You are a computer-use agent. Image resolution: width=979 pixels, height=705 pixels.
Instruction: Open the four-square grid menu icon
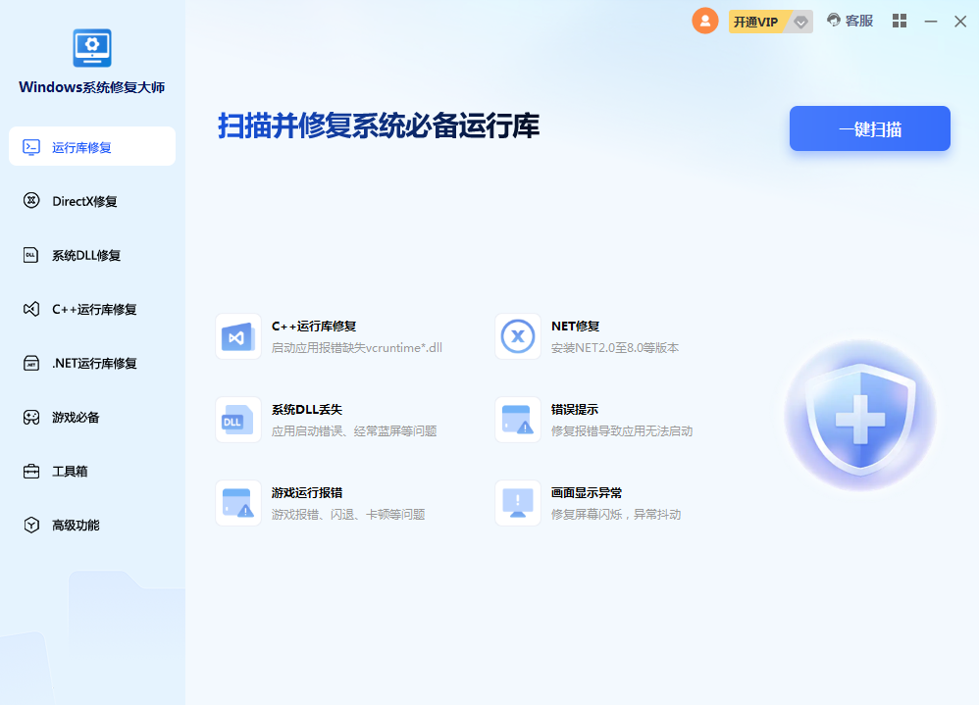(x=900, y=21)
